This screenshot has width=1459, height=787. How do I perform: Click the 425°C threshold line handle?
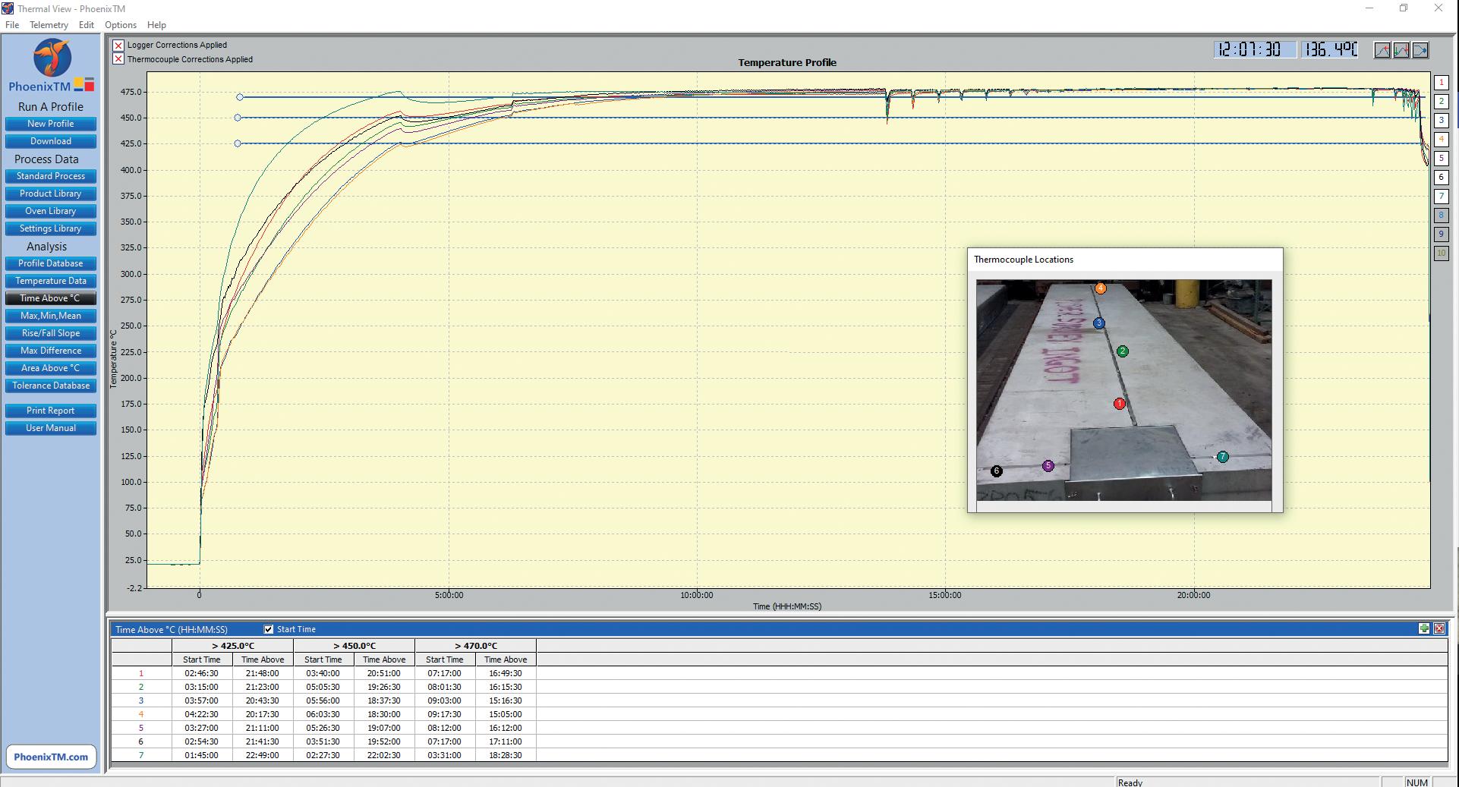(238, 143)
